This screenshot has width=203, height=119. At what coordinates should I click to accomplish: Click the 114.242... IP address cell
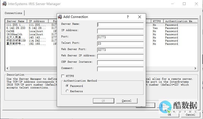tap(37, 41)
